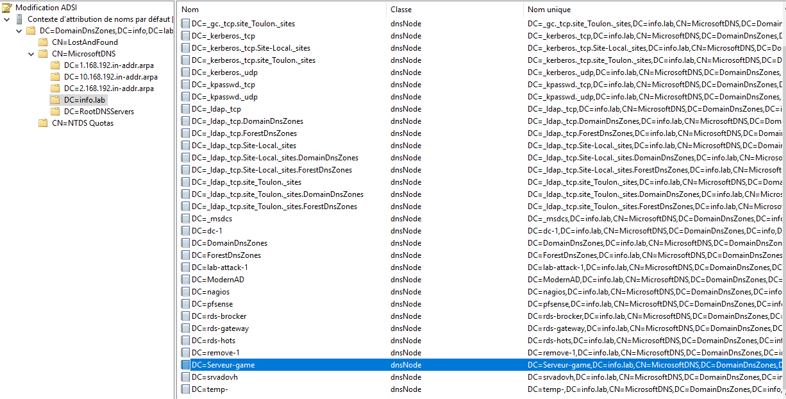Screen dimensions: 786x399
Task: Click the dnsNode icon of DC=_ldap._tcp
Action: tap(185, 109)
